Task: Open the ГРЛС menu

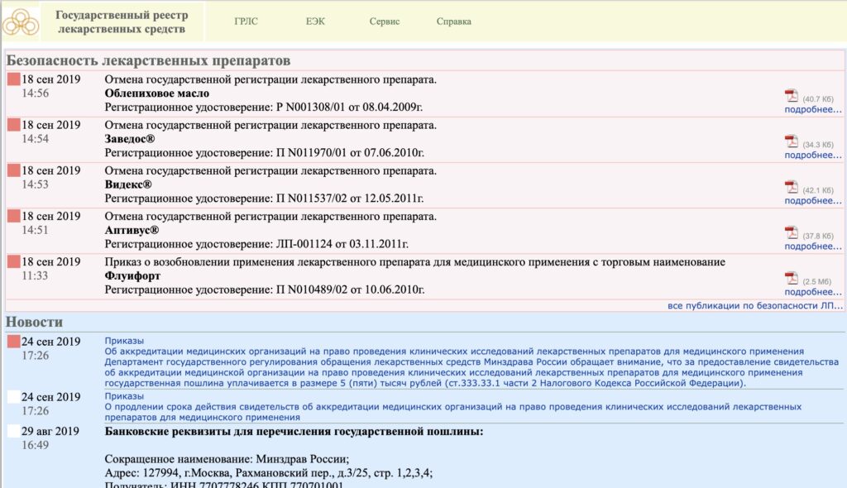Action: (x=246, y=22)
